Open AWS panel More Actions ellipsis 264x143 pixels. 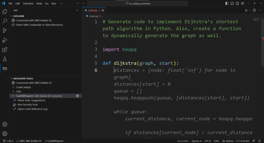pyautogui.click(x=77, y=10)
